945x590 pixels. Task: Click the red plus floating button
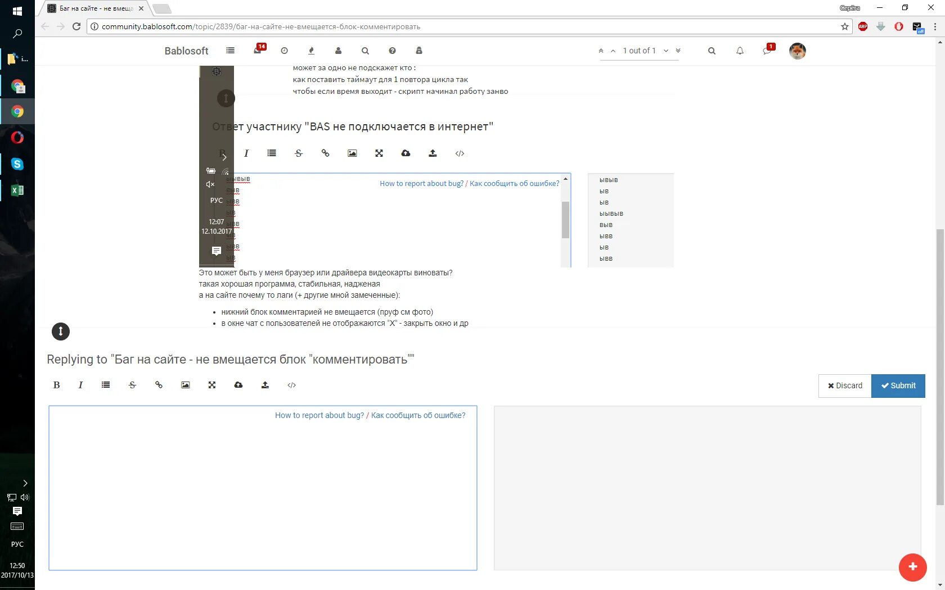[912, 567]
